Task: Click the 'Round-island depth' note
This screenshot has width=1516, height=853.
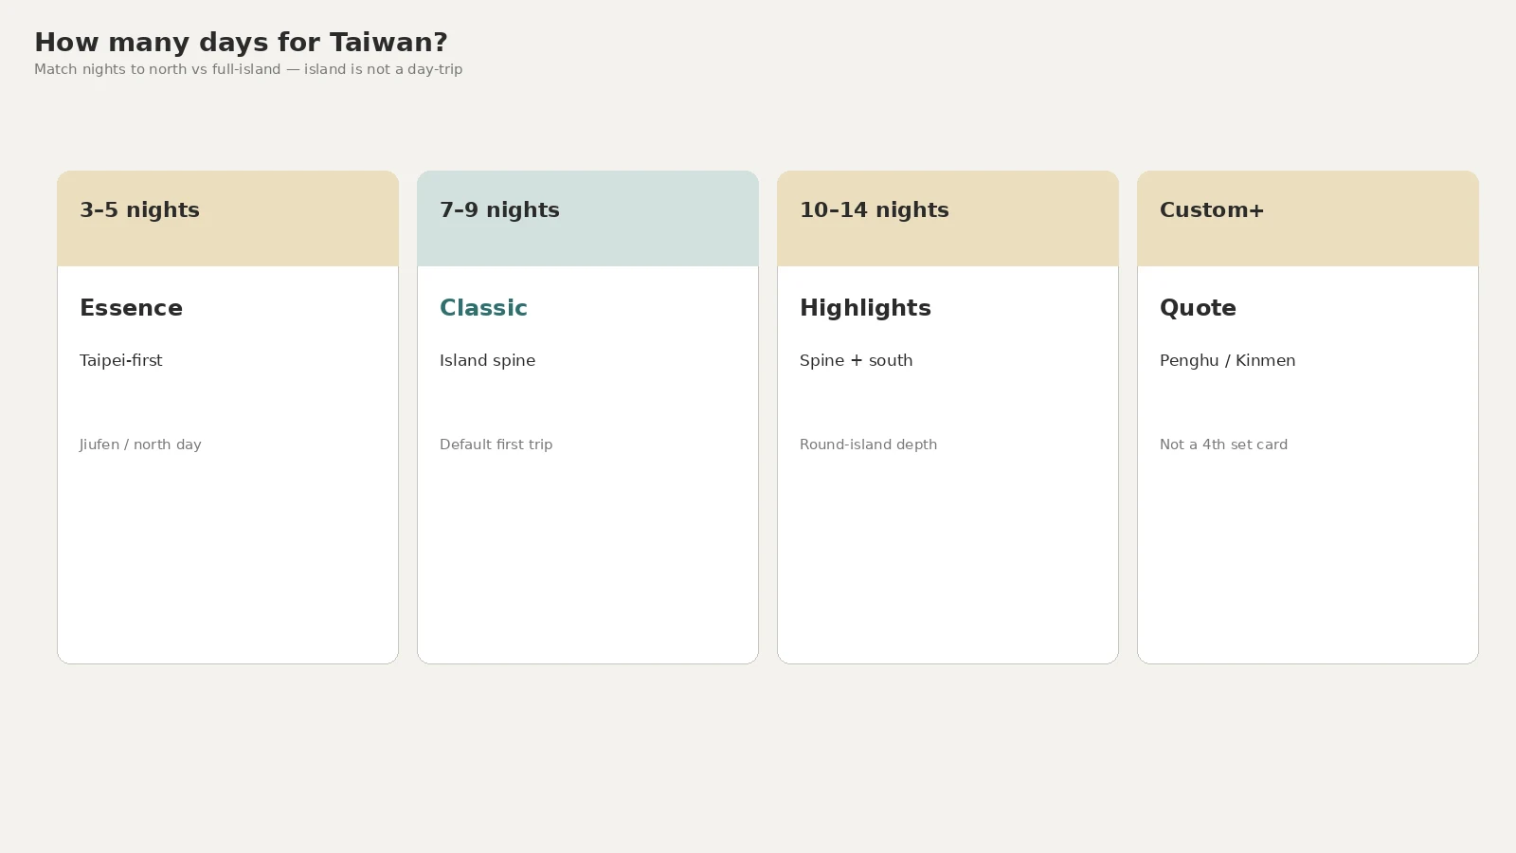Action: (868, 445)
